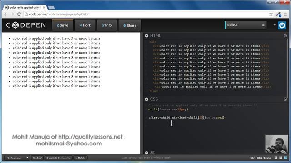Screen dimensions: 291x163
Task: Click the ':first-child:nth-last-child' CSS rule
Action: pyautogui.click(x=186, y=118)
